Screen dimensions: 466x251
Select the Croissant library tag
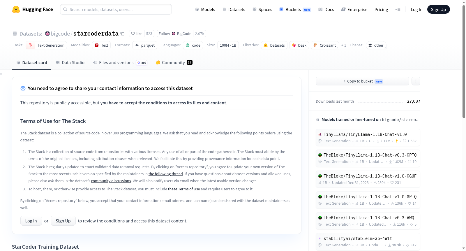325,45
